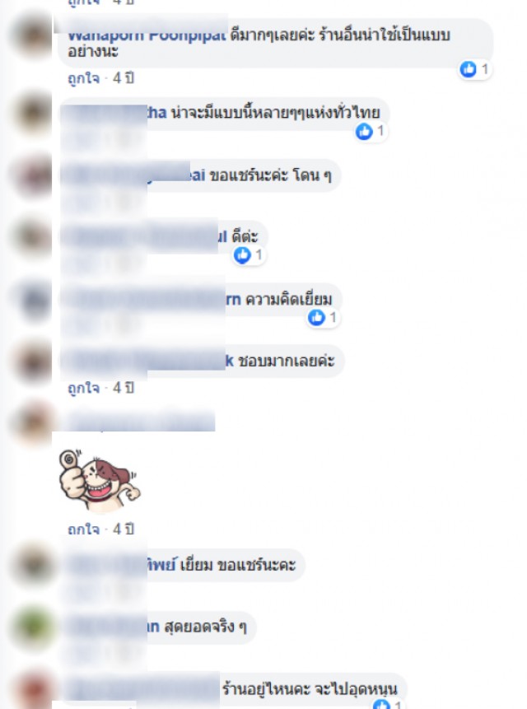Click avatar beside 'สุดยอดจริง ๆ' comment

click(33, 627)
